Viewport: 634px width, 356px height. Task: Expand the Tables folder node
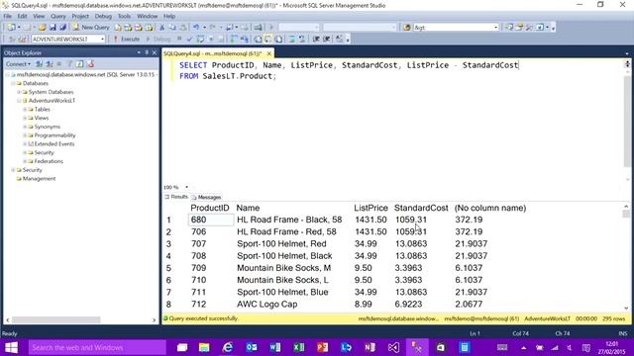tap(25, 110)
